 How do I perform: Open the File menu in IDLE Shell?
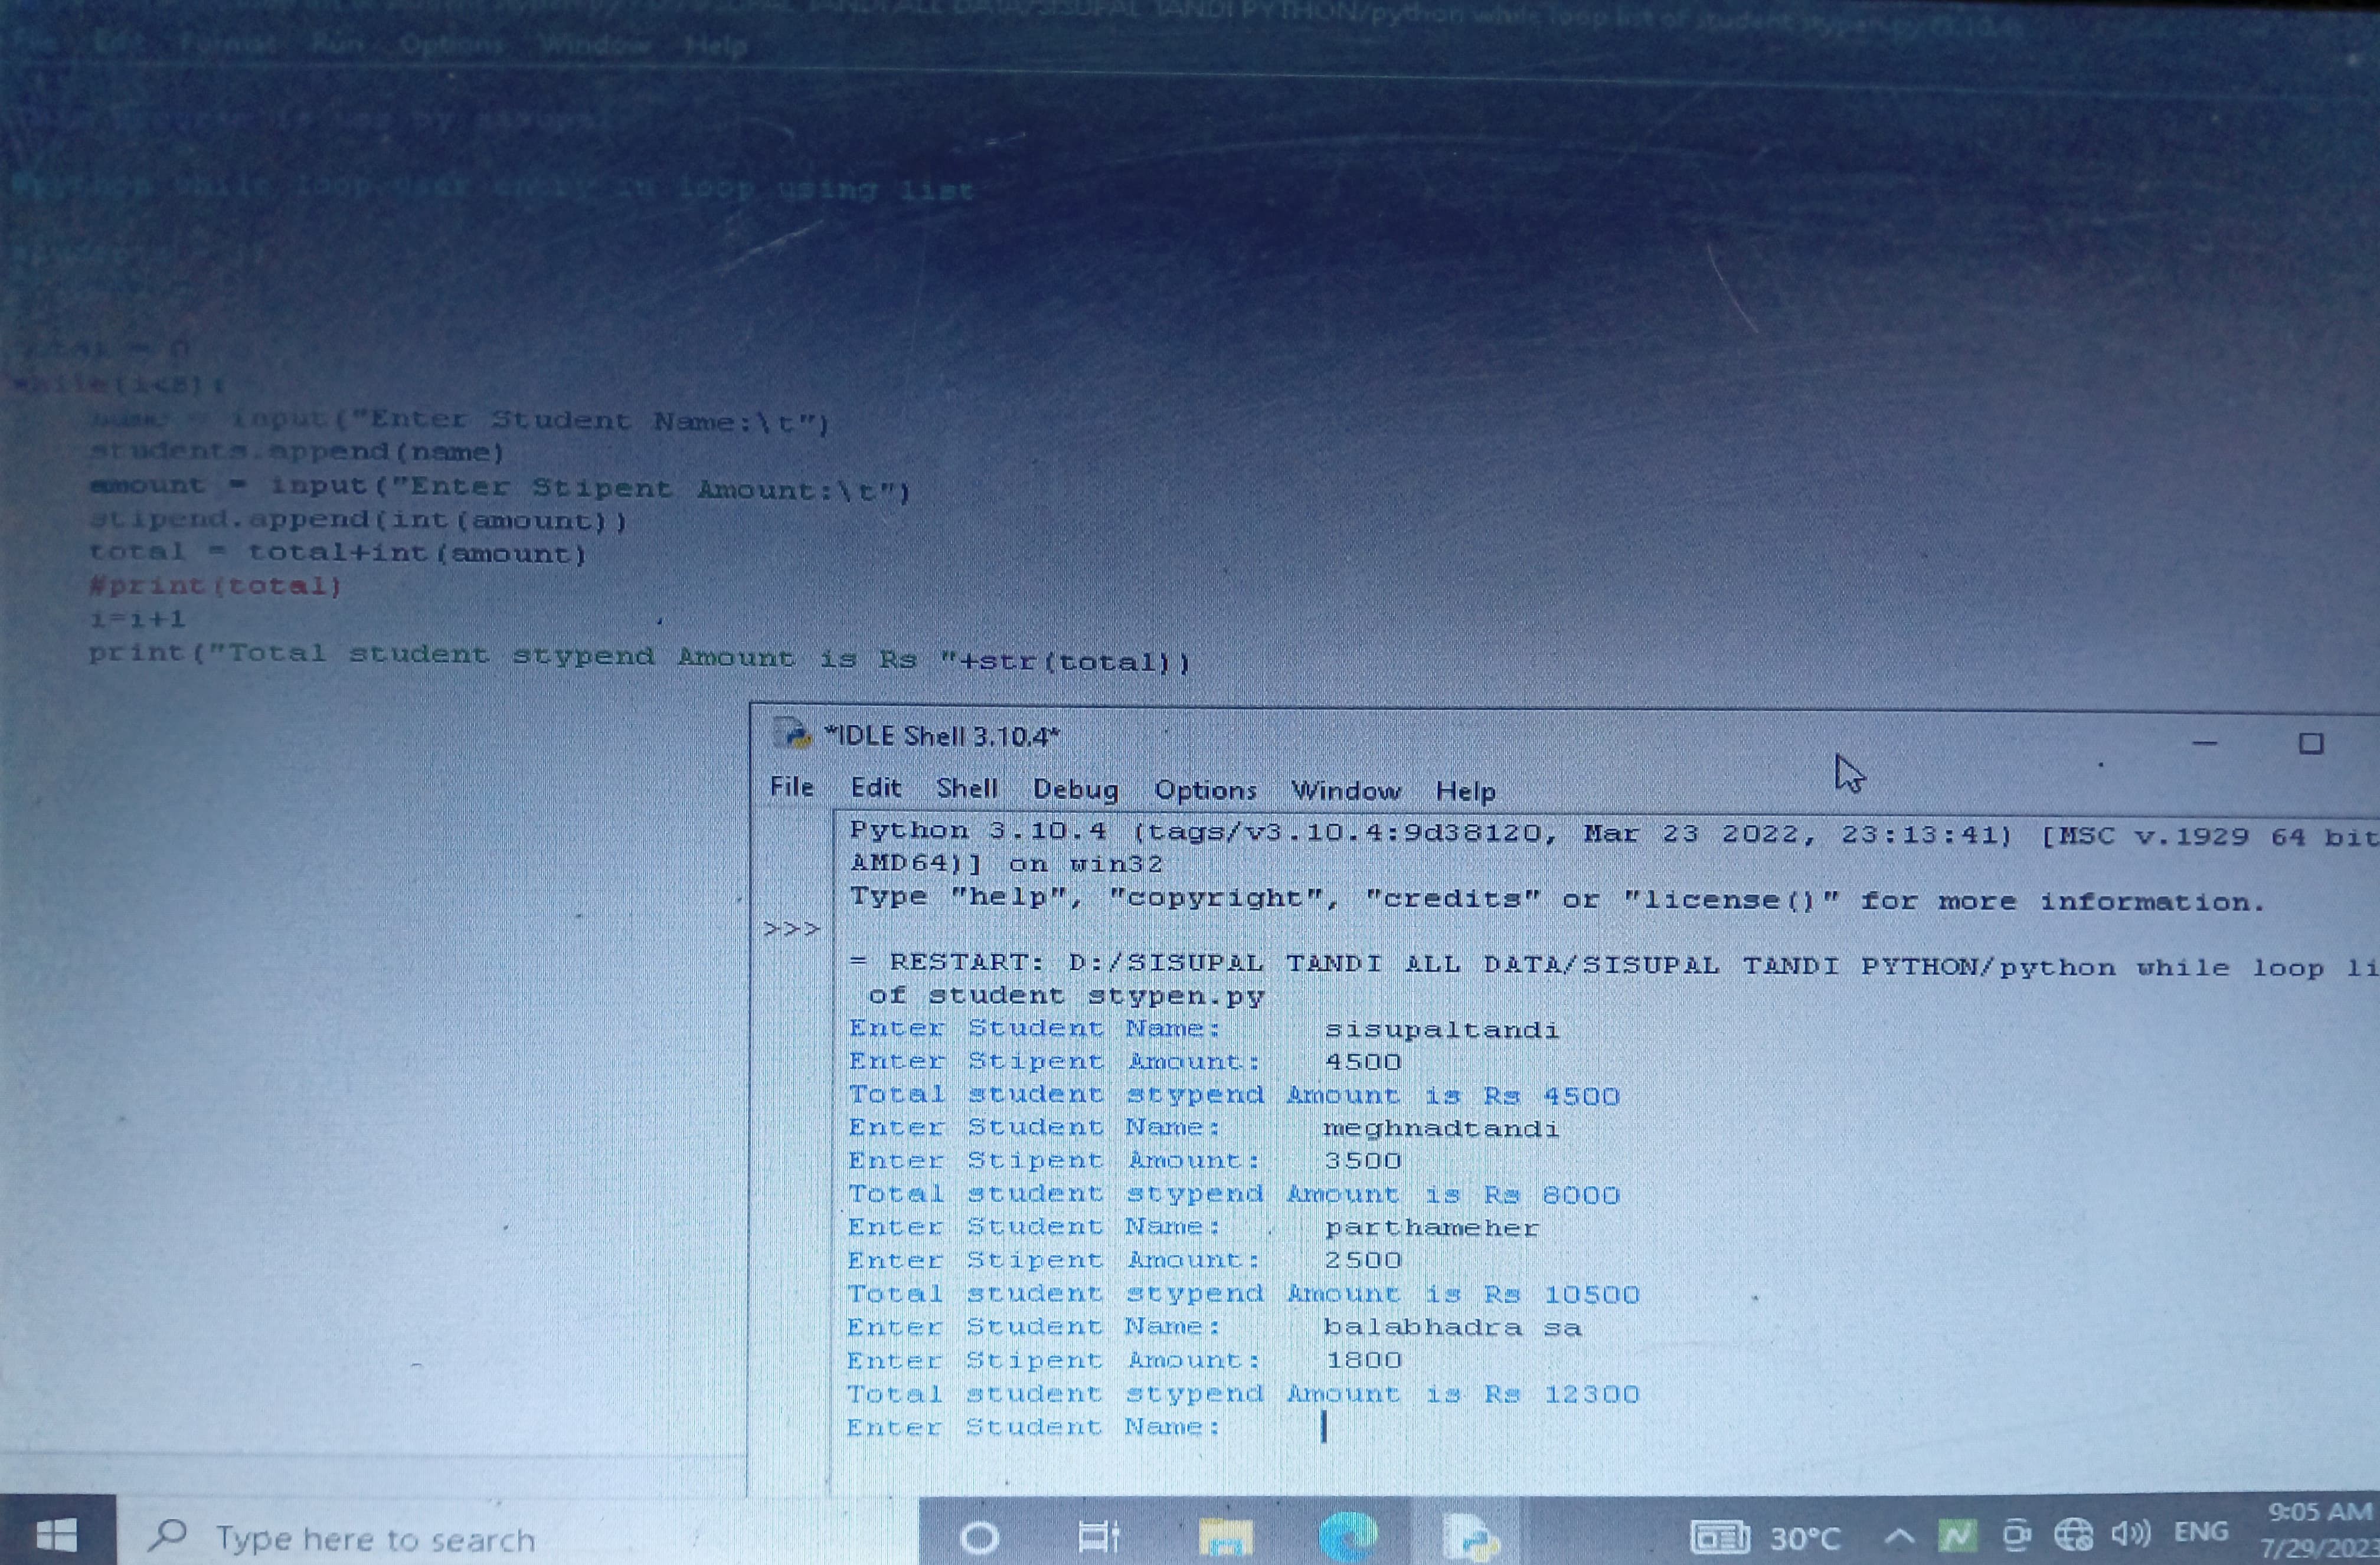coord(791,787)
